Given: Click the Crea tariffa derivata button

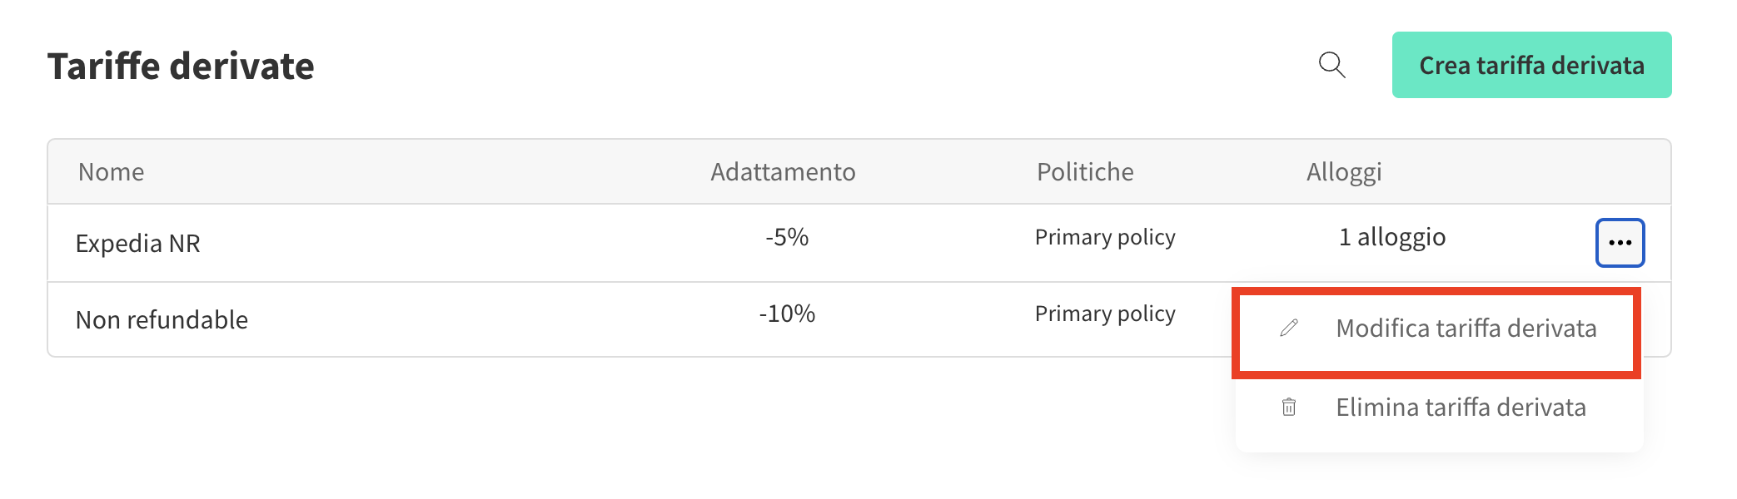Looking at the screenshot, I should (1531, 65).
